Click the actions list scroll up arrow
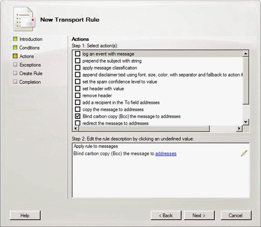The height and width of the screenshot is (227, 261). click(x=246, y=54)
